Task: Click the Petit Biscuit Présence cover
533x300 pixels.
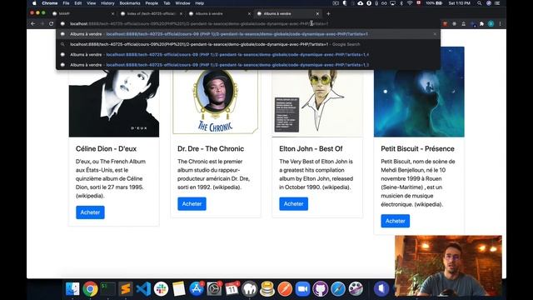Action: (419, 92)
